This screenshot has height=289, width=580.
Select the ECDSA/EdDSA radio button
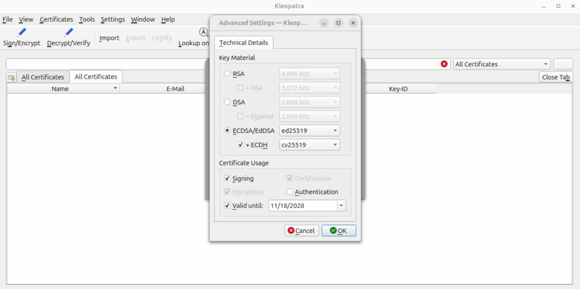point(228,131)
